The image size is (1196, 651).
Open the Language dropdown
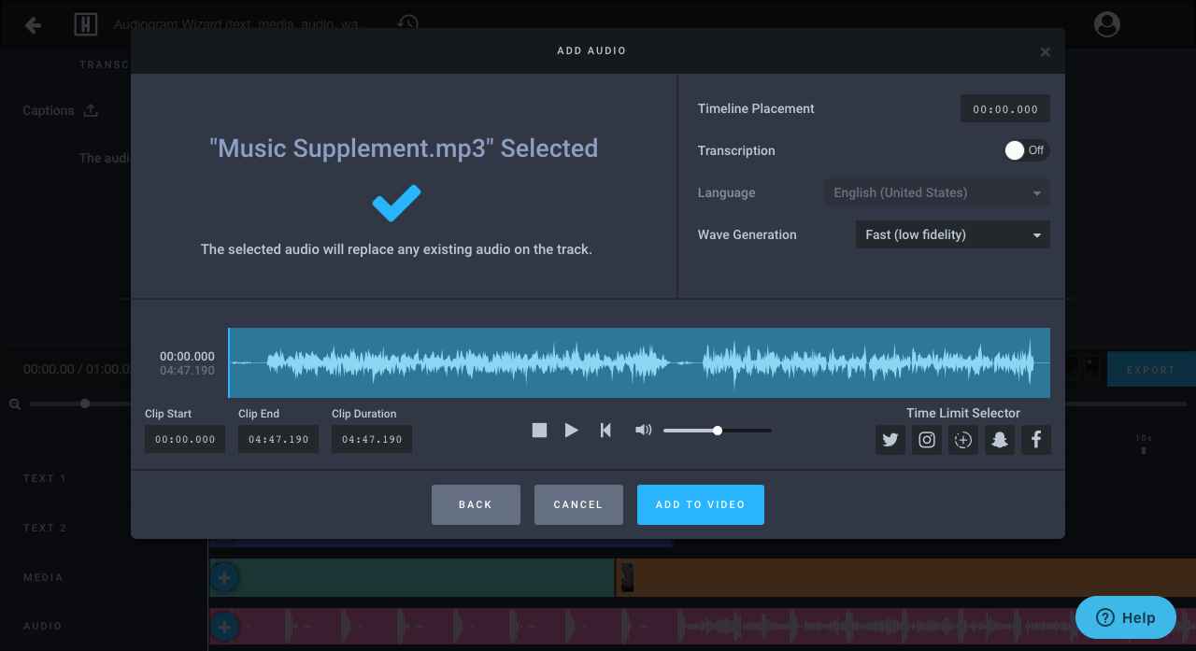[x=936, y=192]
